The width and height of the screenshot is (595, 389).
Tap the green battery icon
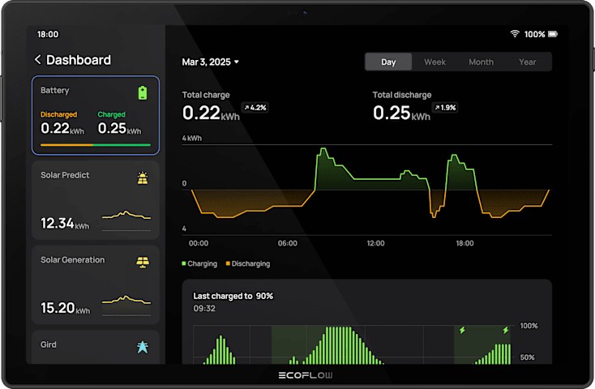tap(143, 92)
